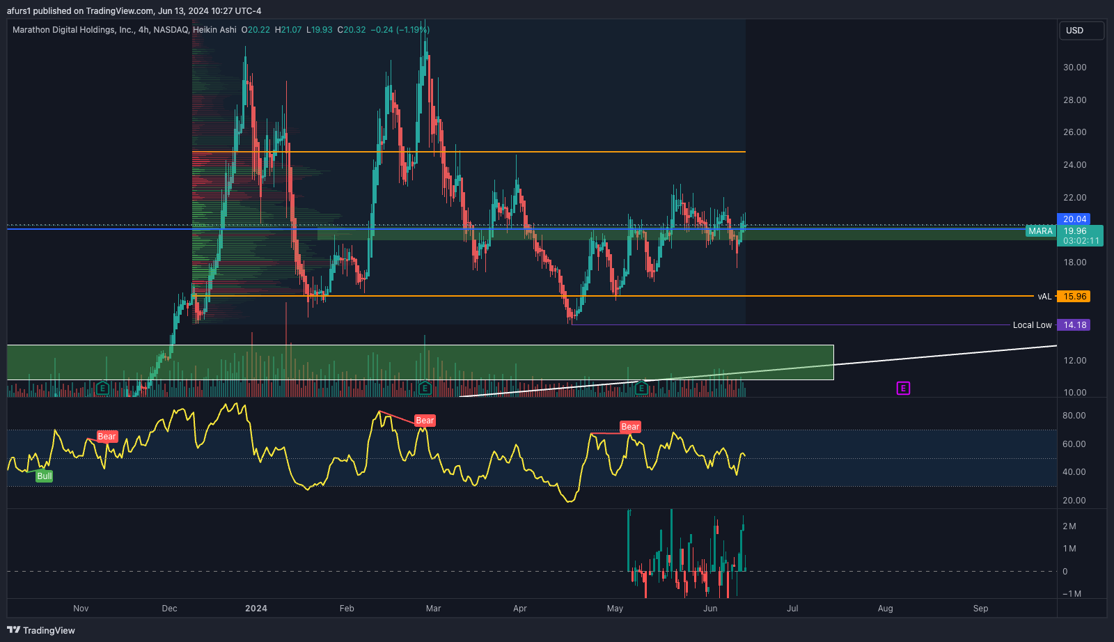Click the Mar label on time axis
The width and height of the screenshot is (1114, 642).
(433, 609)
